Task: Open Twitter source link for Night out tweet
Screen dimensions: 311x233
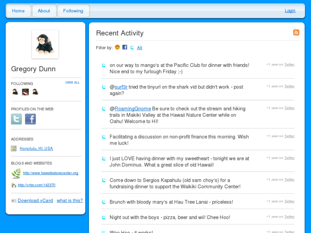Action: point(289,217)
